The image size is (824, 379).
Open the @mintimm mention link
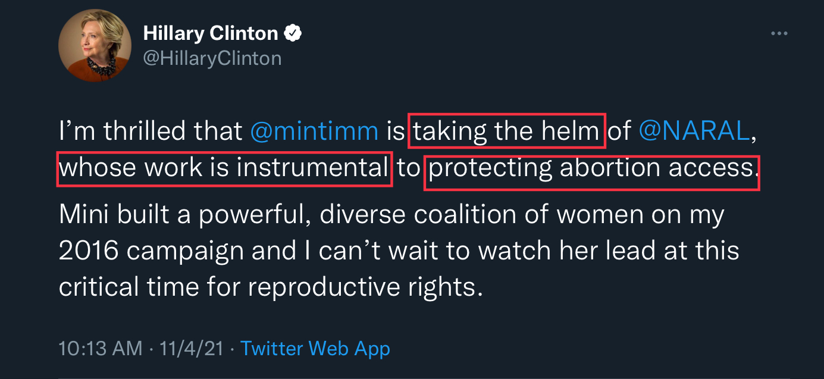pos(315,131)
